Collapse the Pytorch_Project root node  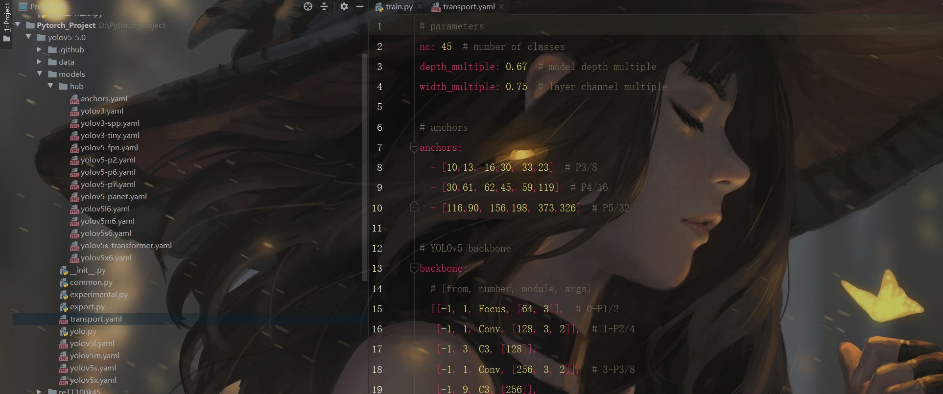coord(18,24)
